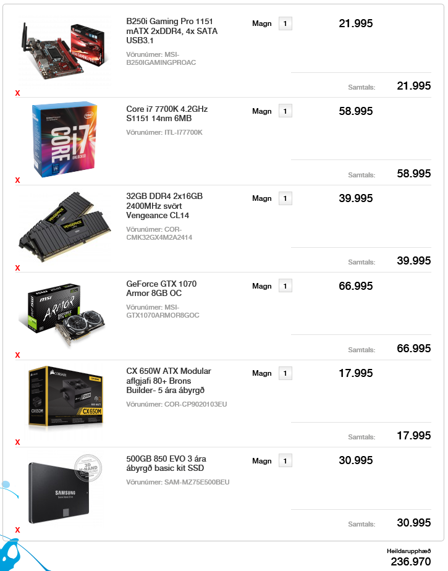Remove B250i Gaming Pro motherboard with red X
Image resolution: width=448 pixels, height=571 pixels.
(17, 93)
